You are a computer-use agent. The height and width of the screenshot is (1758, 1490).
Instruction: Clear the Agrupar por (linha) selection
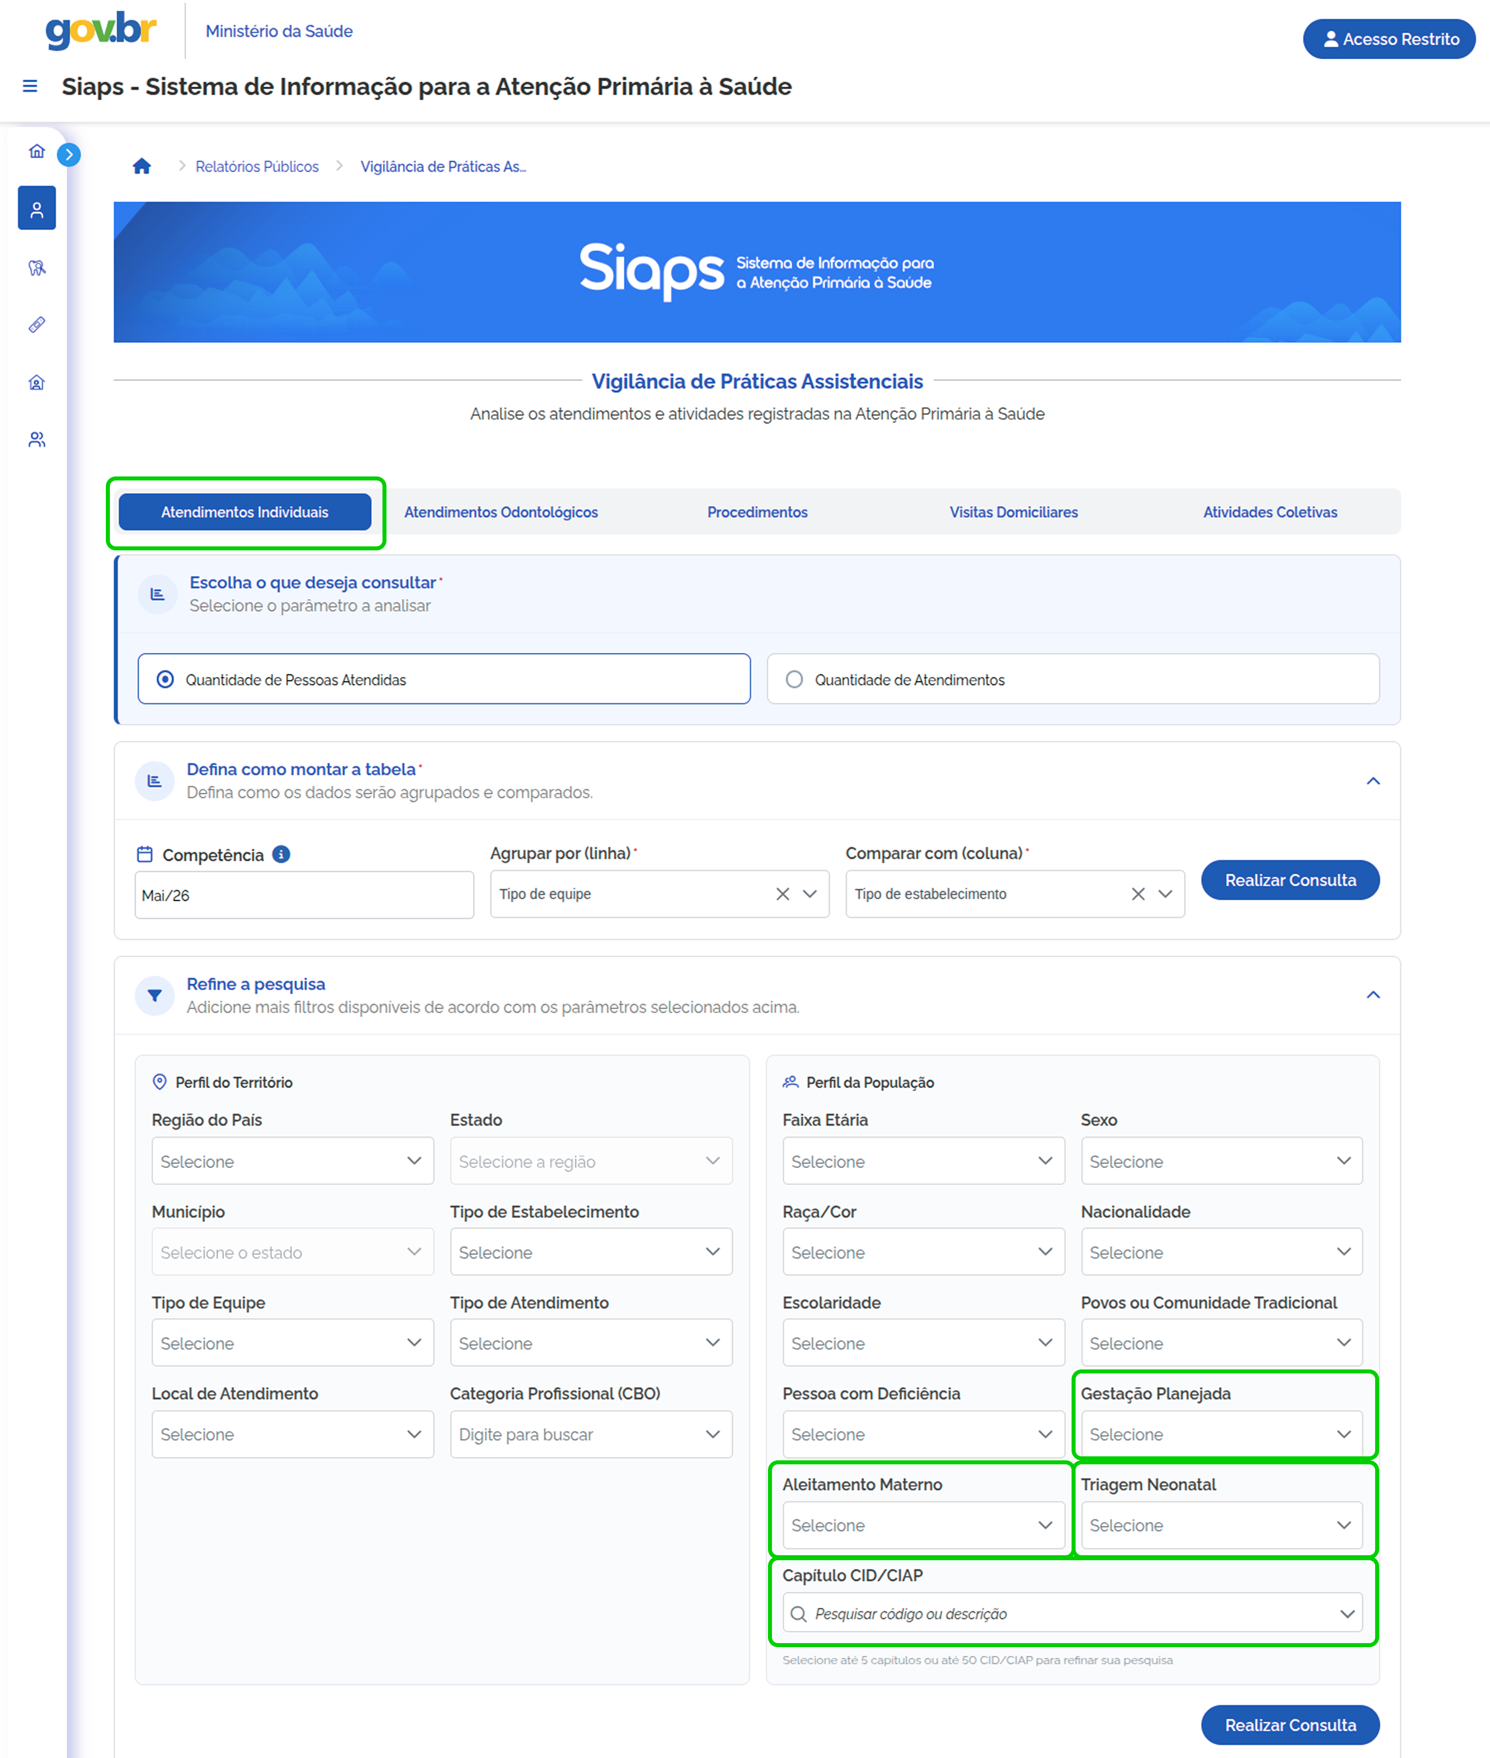(x=783, y=894)
